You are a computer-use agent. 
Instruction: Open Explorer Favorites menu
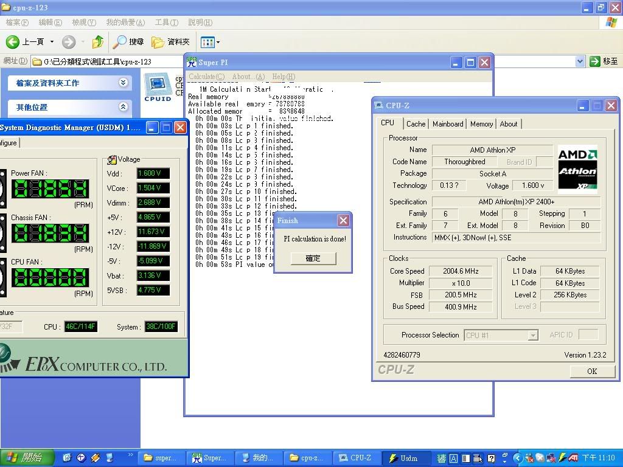125,22
